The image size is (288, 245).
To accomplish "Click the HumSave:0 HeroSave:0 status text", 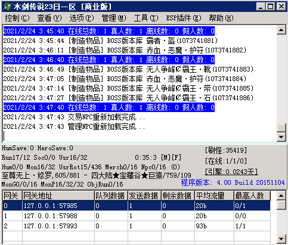I will 38,148.
